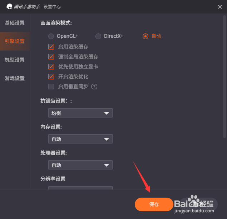The image size is (227, 219).
Task: Click the vertical sync help question icon
Action: pyautogui.click(x=94, y=87)
